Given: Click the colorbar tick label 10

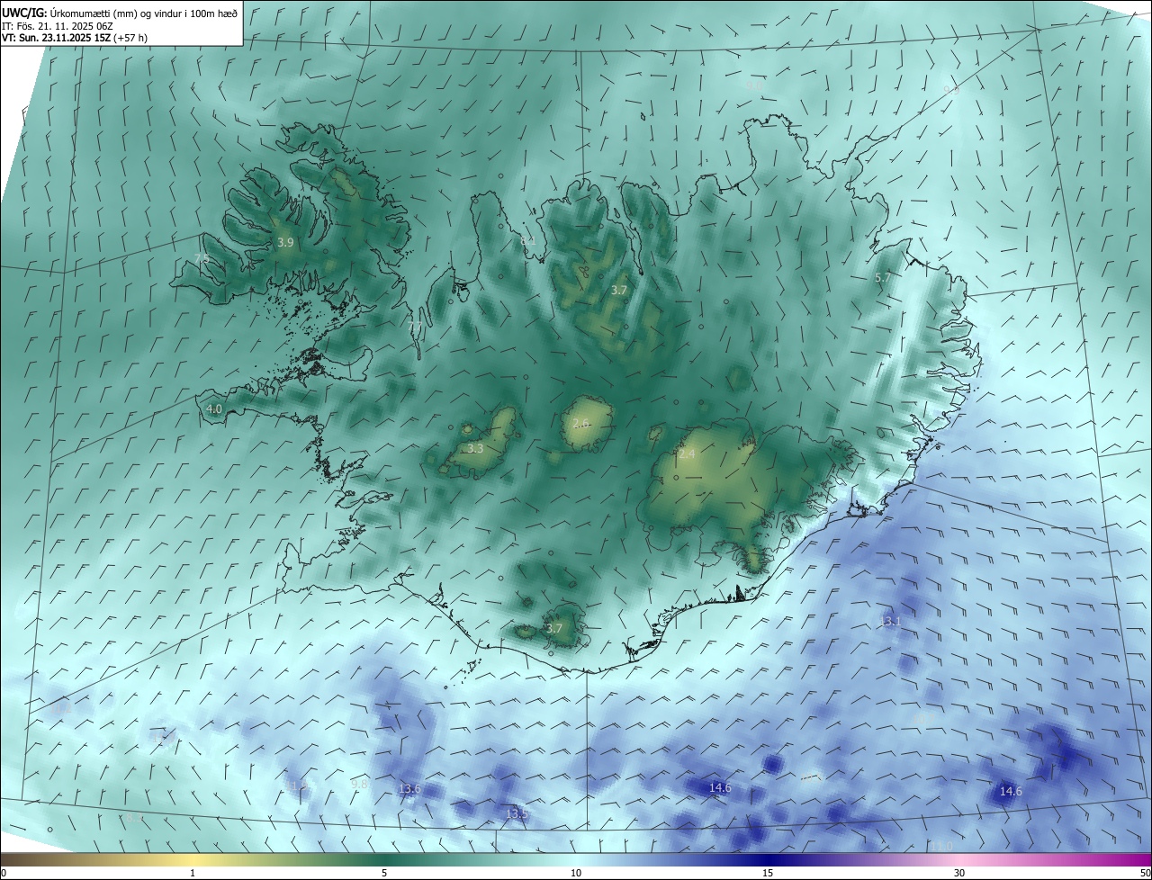Looking at the screenshot, I should (576, 873).
